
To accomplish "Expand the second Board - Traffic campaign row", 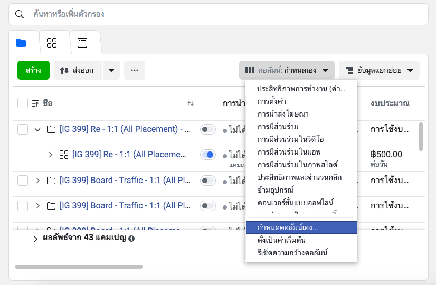I will (38, 206).
